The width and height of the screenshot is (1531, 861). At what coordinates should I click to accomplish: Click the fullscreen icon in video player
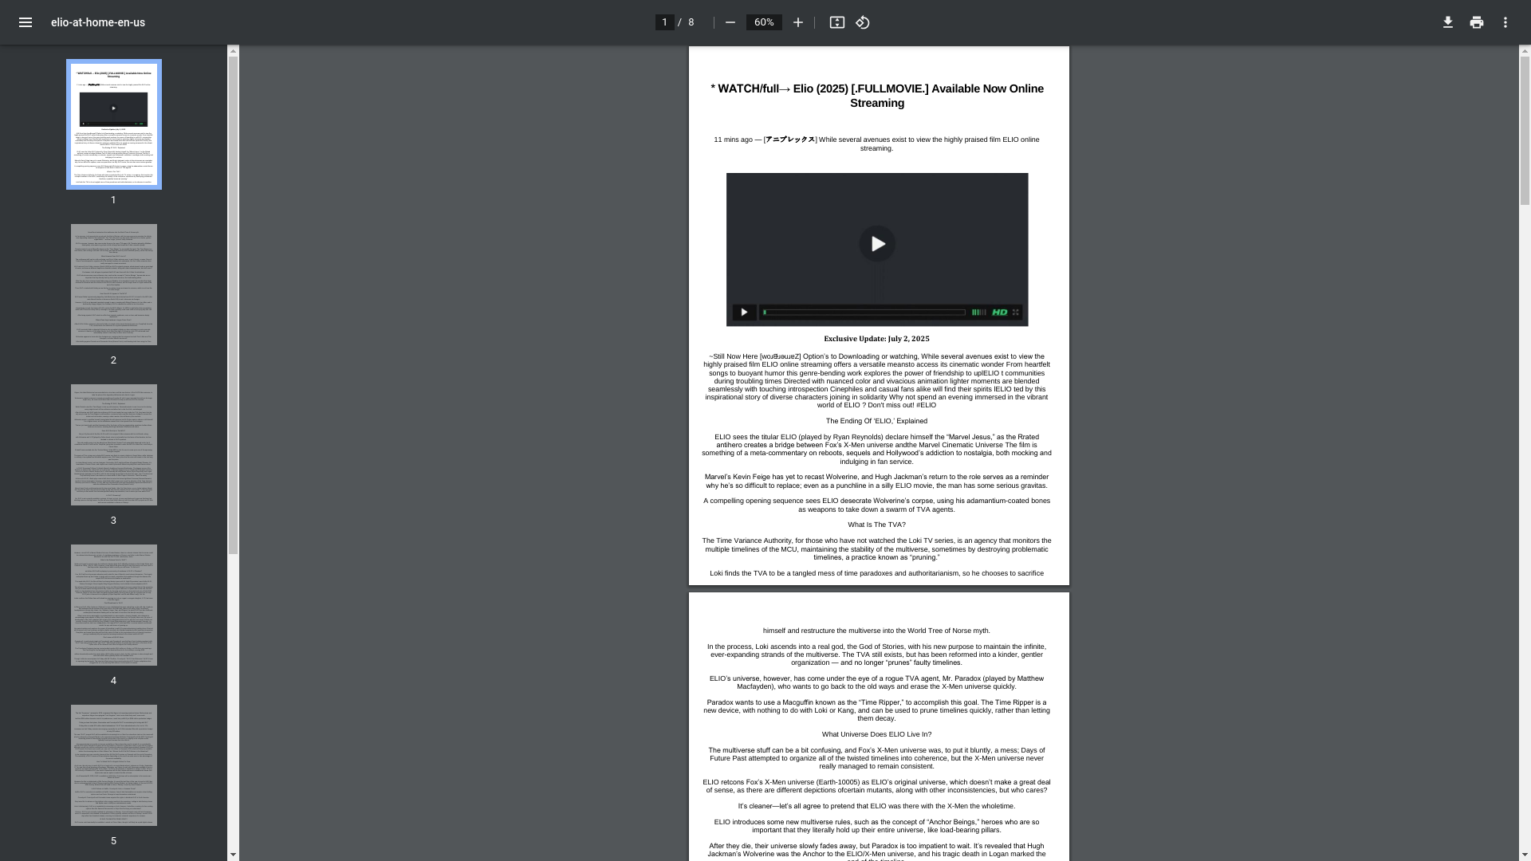point(1016,313)
